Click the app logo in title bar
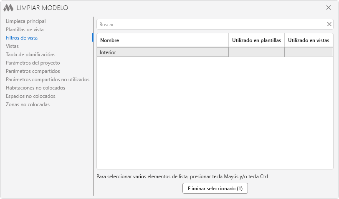This screenshot has height=199, width=339. (8, 7)
